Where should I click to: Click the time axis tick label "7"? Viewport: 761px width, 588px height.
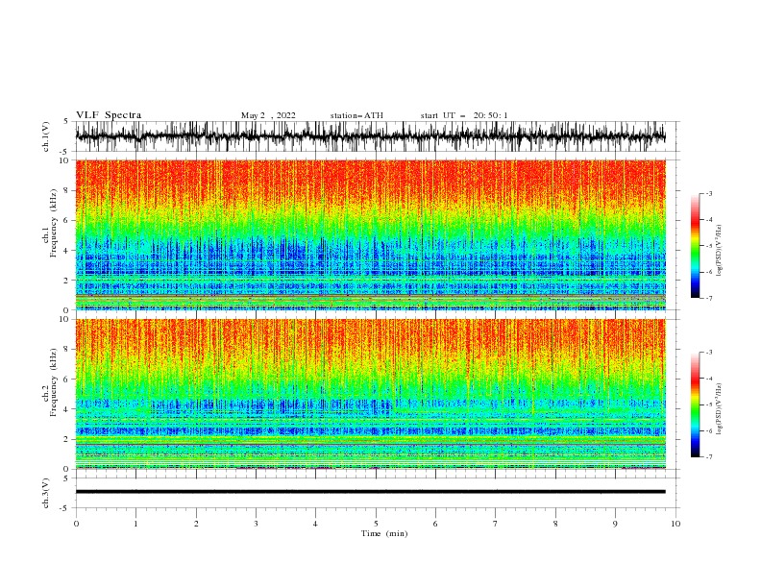(496, 524)
